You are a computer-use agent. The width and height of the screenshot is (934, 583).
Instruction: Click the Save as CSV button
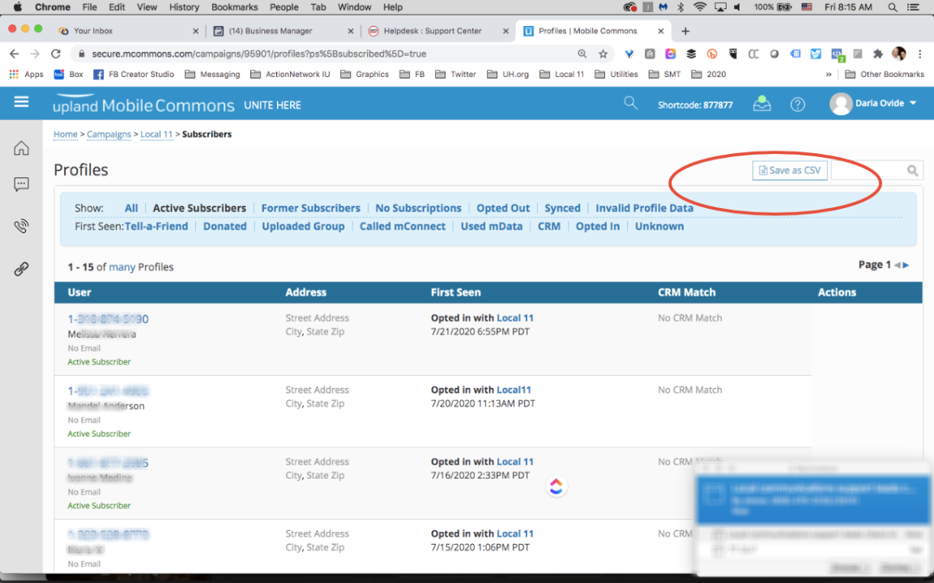[x=789, y=170]
